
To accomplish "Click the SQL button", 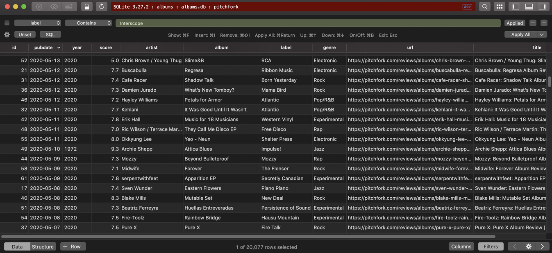I will tap(50, 34).
